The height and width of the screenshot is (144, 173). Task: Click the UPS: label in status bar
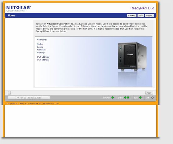click(x=148, y=98)
